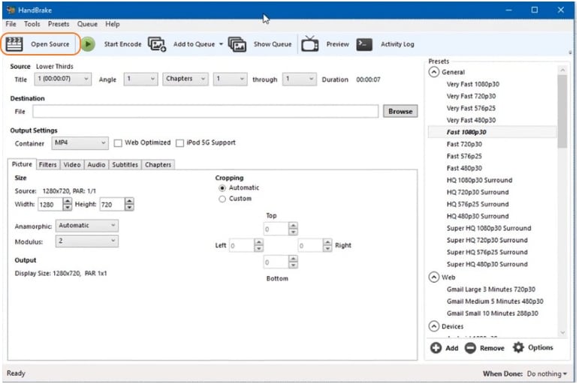Select the Very Fast 1080p30 preset
579x384 pixels.
click(472, 84)
